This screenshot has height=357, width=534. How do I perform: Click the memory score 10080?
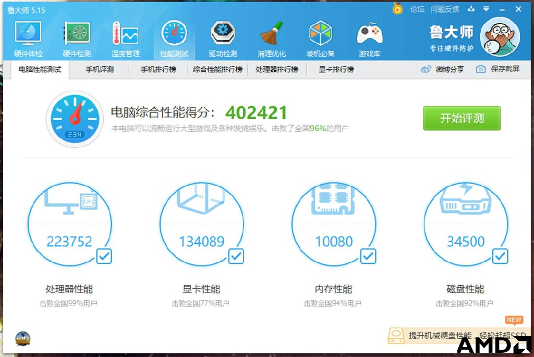point(334,242)
